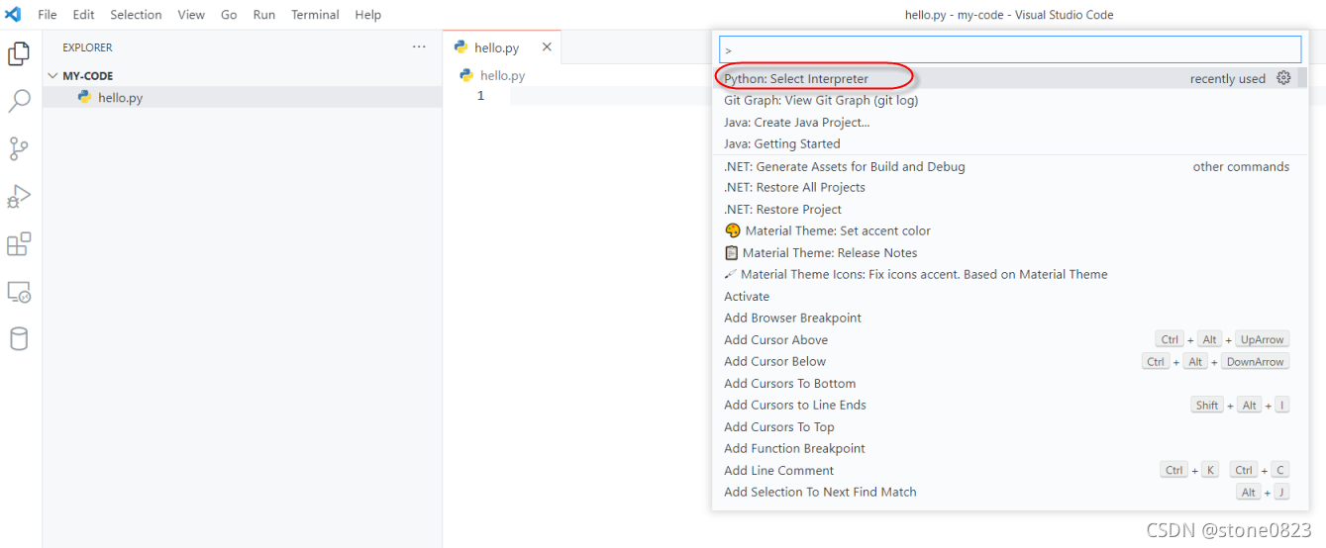The height and width of the screenshot is (548, 1326).
Task: Select hello.py in the Explorer tree
Action: click(243, 97)
